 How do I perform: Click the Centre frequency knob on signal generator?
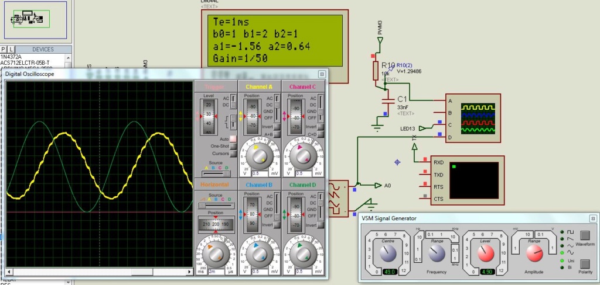click(x=388, y=253)
